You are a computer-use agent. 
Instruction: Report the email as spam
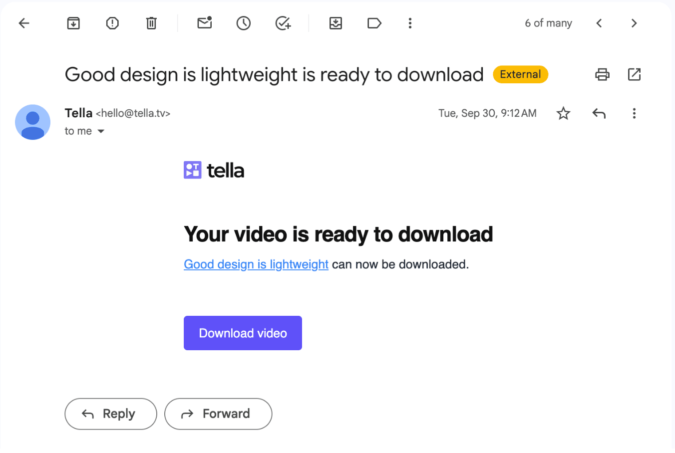(112, 23)
